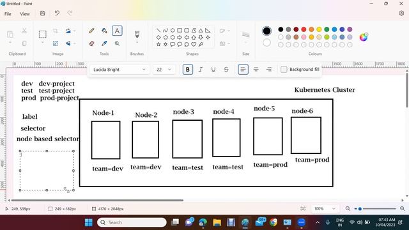
Task: Select the Colour picker eyedropper tool
Action: click(104, 43)
